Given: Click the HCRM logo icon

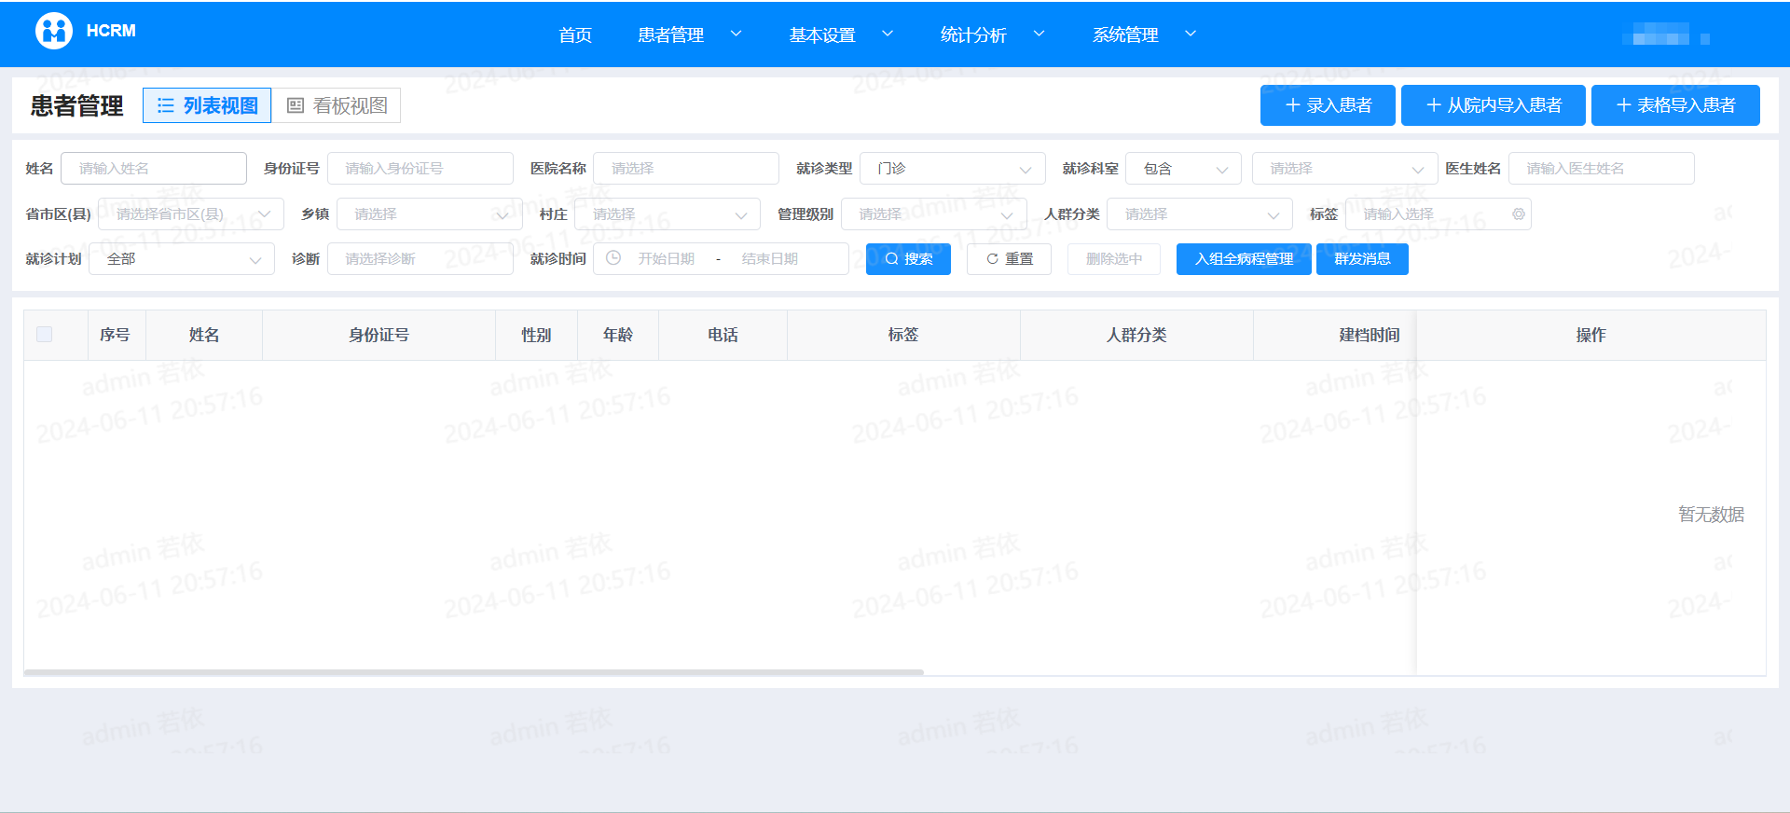Looking at the screenshot, I should (x=54, y=31).
